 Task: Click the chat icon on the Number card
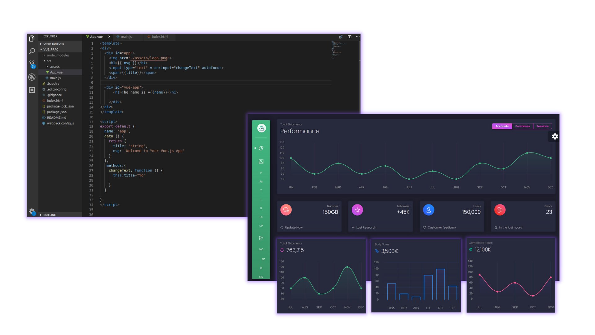coord(286,210)
